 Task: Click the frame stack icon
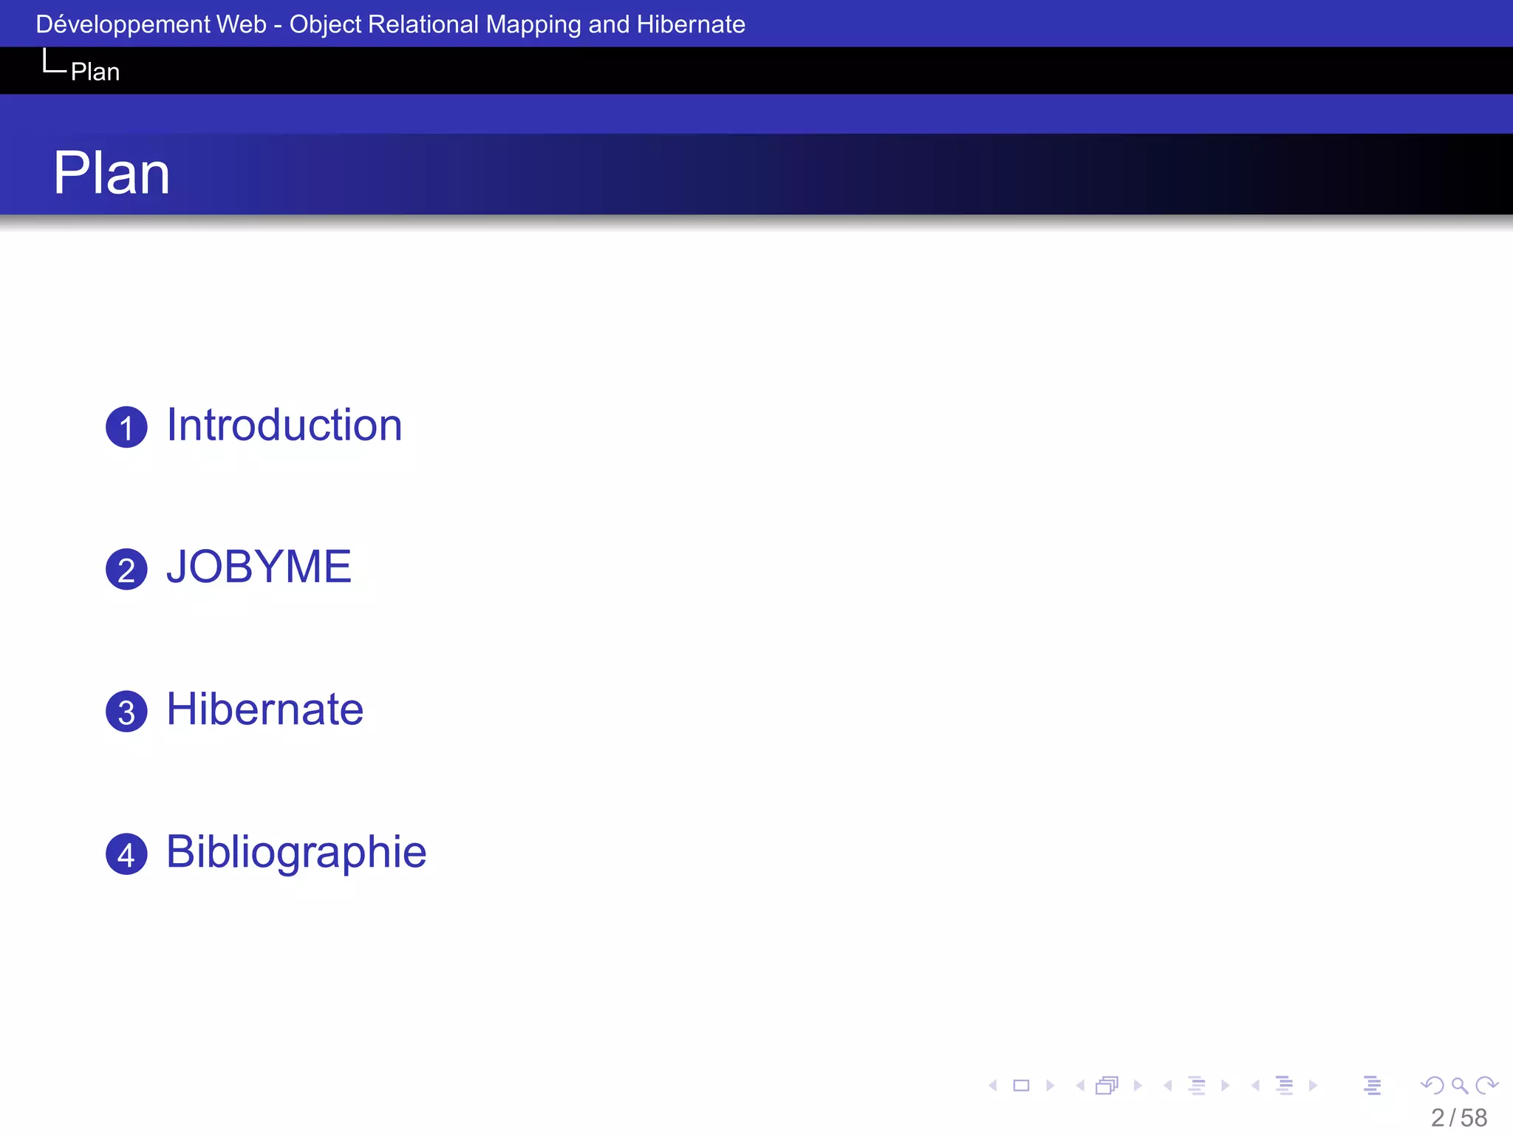coord(1107,1085)
